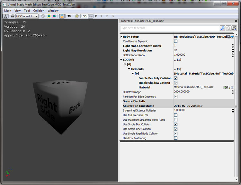Close the Properties panel with X

click(236, 21)
